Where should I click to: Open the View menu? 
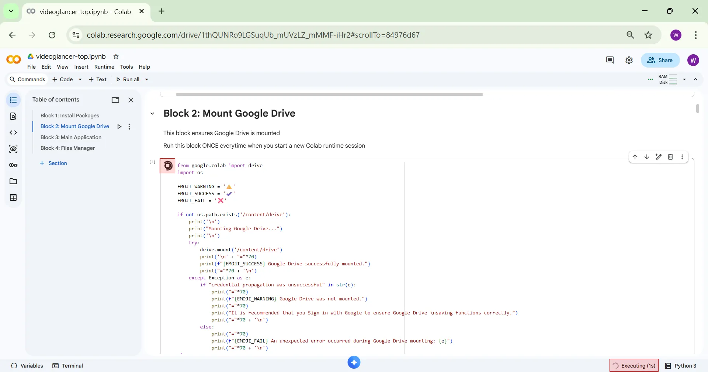click(62, 67)
